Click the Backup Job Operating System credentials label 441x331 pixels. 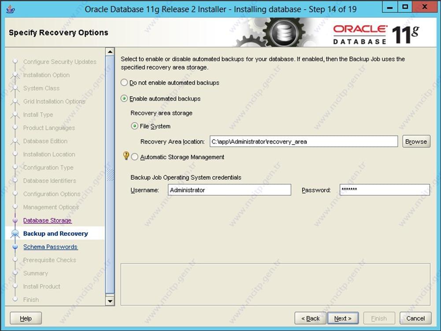click(186, 177)
